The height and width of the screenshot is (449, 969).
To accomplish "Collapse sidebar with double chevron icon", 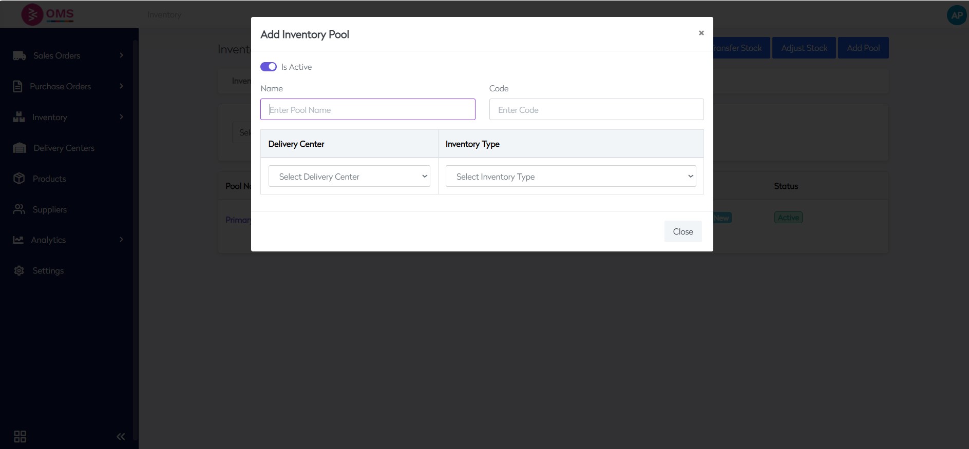I will coord(121,437).
